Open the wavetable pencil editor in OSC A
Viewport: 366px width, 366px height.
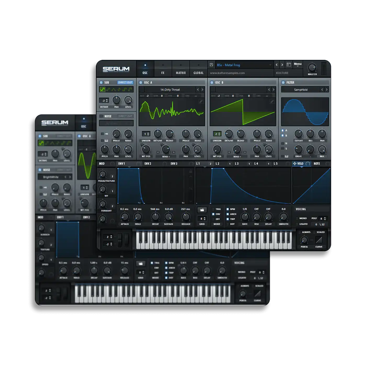click(x=201, y=101)
